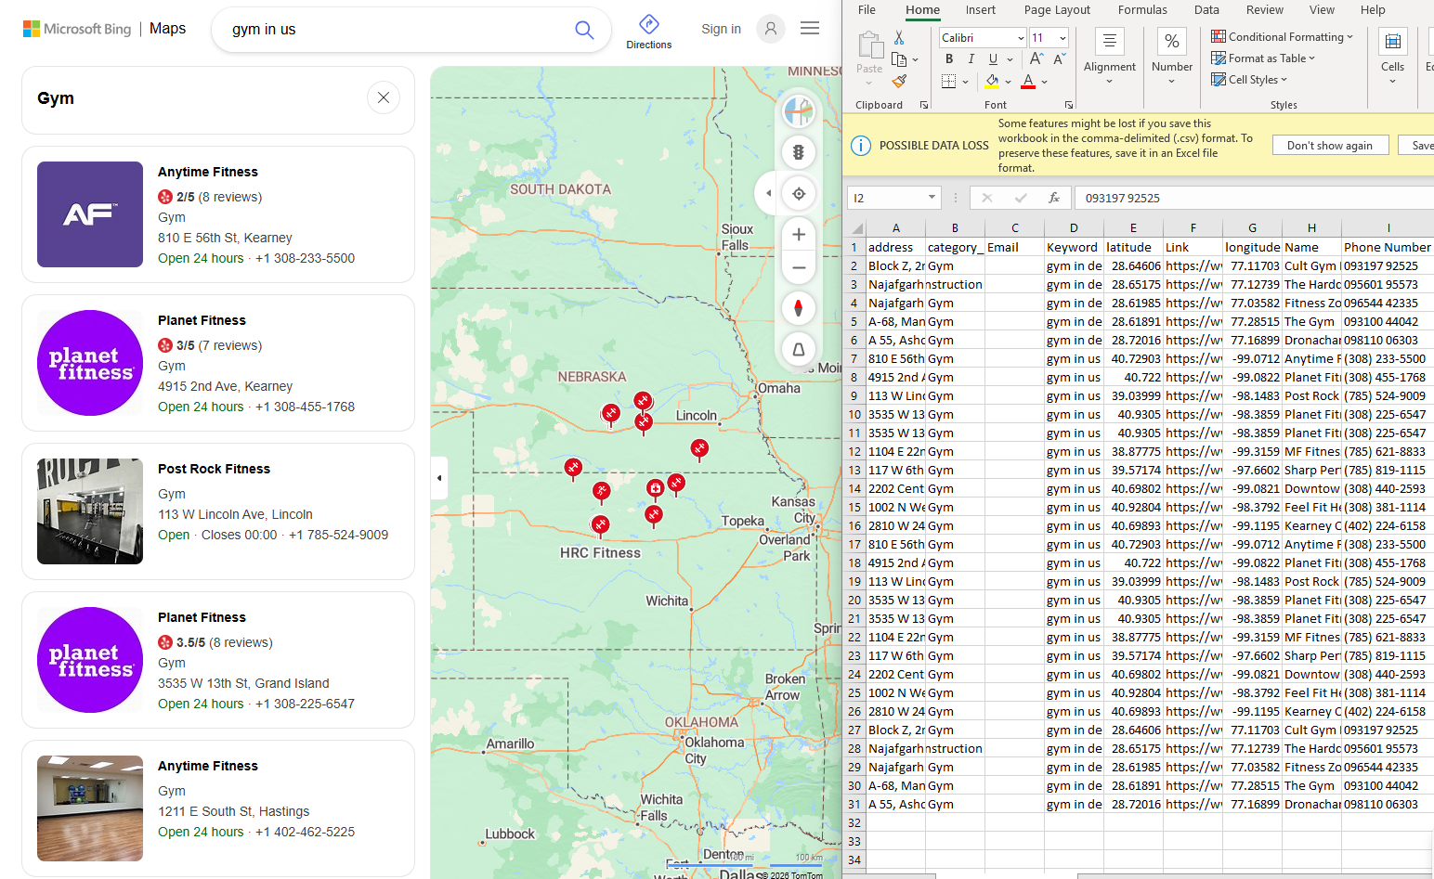
Task: Toggle italic formatting
Action: point(970,58)
